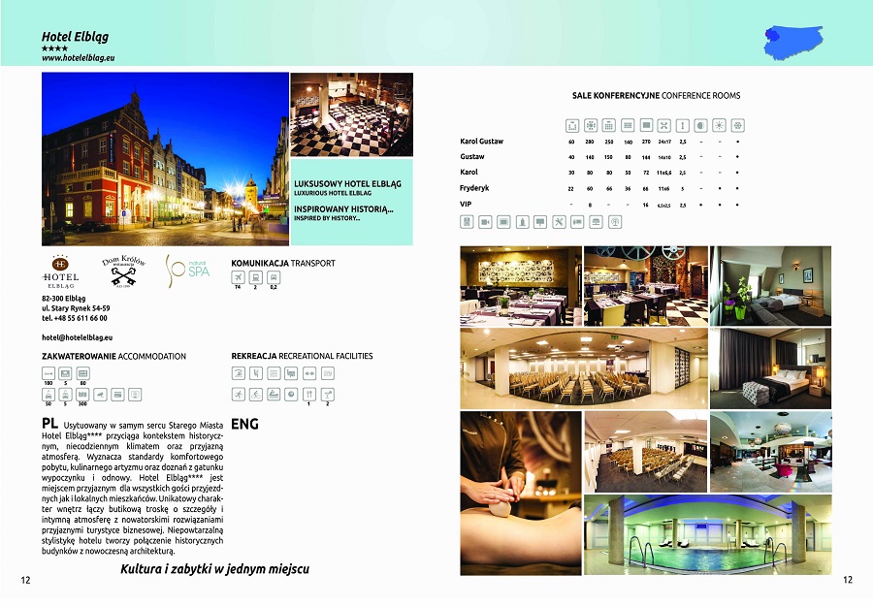The height and width of the screenshot is (607, 873).
Task: Open the indoor swimming pool photo
Action: tap(708, 534)
